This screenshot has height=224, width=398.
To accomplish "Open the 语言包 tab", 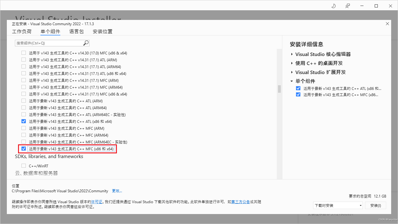I will click(76, 31).
